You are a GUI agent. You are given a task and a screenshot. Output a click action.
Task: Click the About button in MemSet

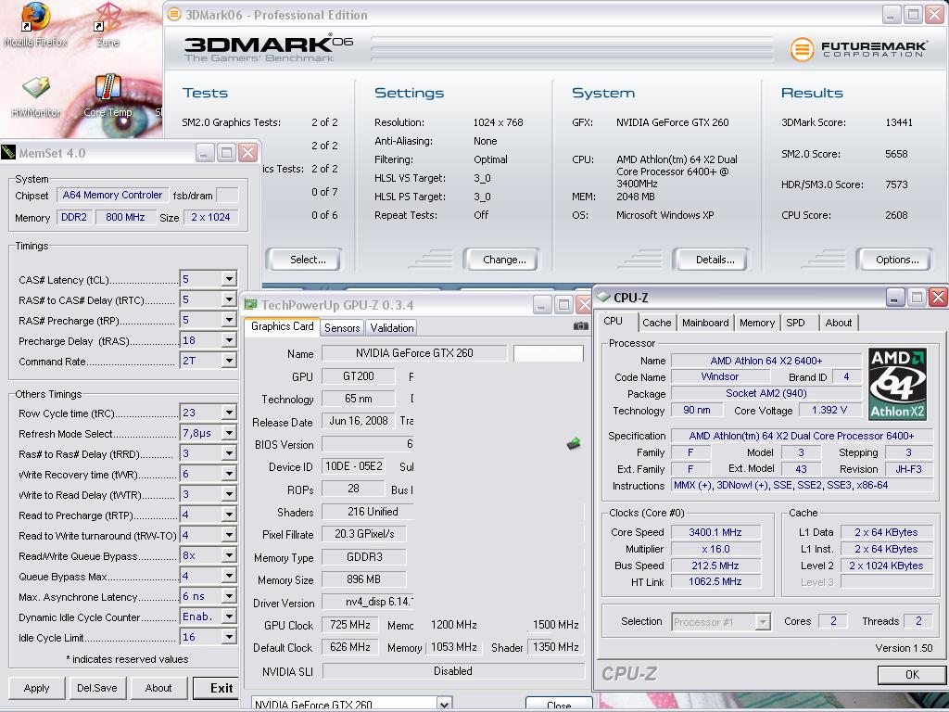click(158, 688)
